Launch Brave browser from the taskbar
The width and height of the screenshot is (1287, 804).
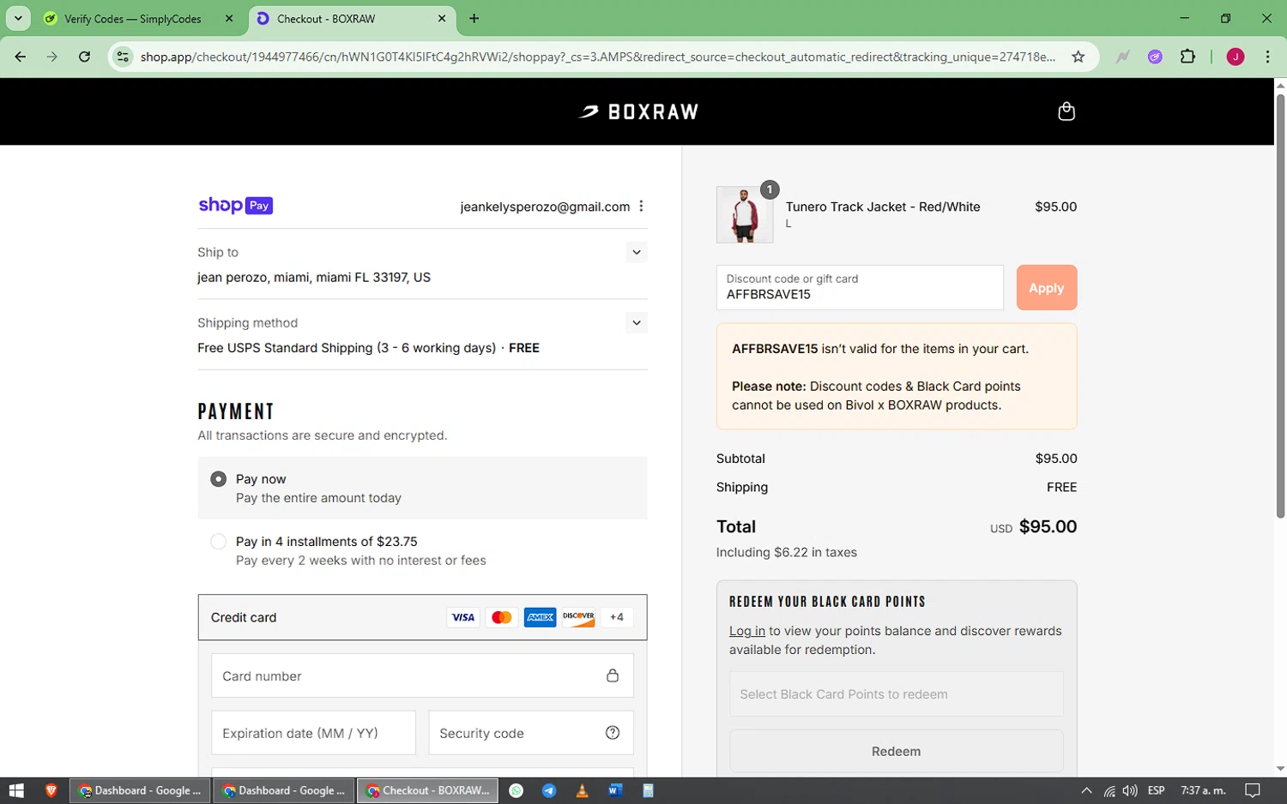coord(51,790)
